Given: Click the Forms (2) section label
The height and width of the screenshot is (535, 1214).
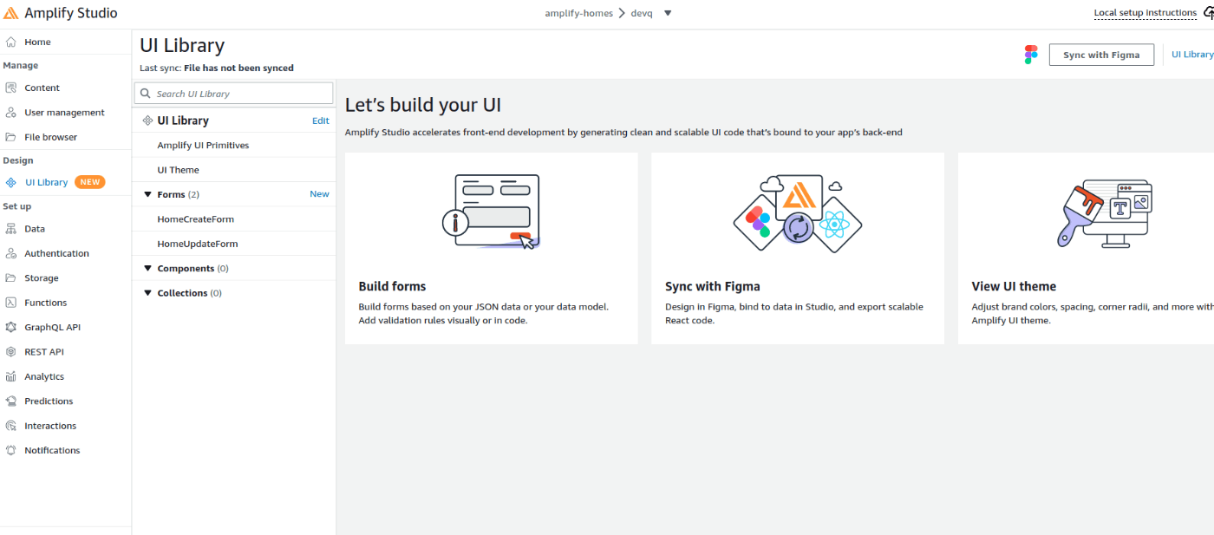Looking at the screenshot, I should [x=178, y=194].
